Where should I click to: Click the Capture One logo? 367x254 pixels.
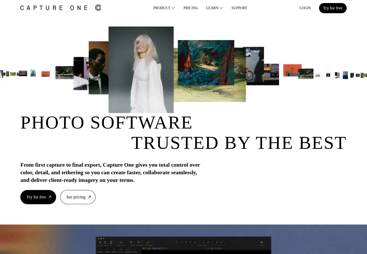[61, 8]
